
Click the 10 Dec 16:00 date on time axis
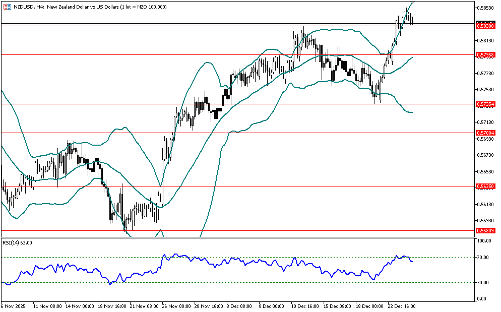tap(304, 306)
